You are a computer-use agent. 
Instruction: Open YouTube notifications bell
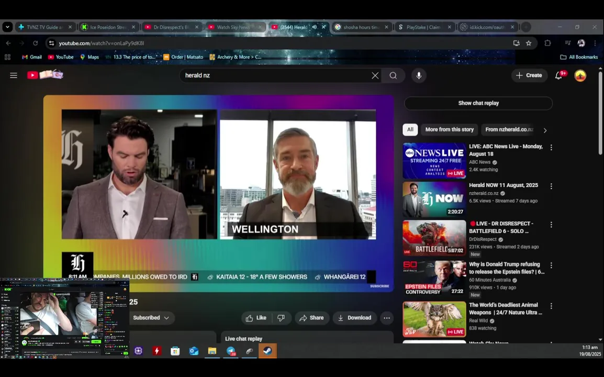[560, 75]
